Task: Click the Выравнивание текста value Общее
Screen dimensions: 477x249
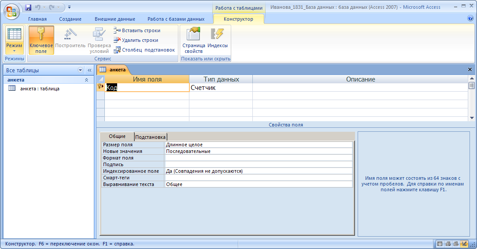Action: click(x=259, y=185)
